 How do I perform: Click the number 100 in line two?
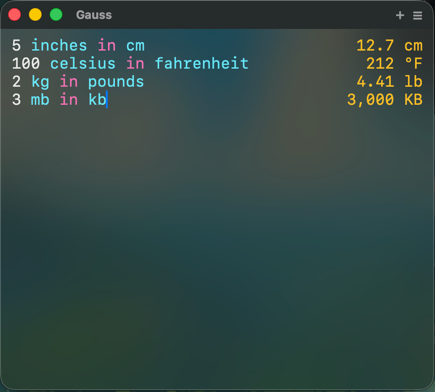tap(26, 63)
